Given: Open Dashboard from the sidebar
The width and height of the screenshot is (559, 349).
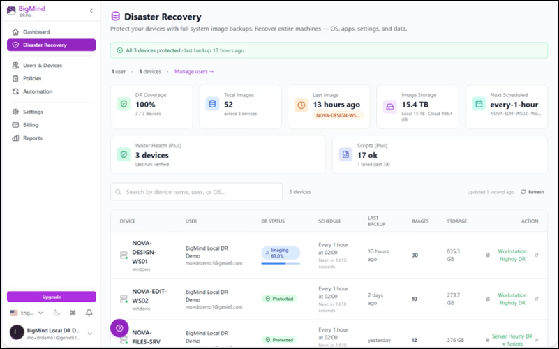Looking at the screenshot, I should [x=52, y=31].
